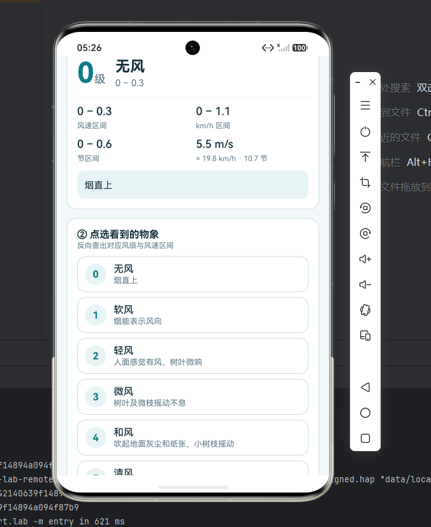Image resolution: width=431 pixels, height=527 pixels.
Task: Click the 0 – 0.3 value above 风速区间
Action: tap(94, 111)
